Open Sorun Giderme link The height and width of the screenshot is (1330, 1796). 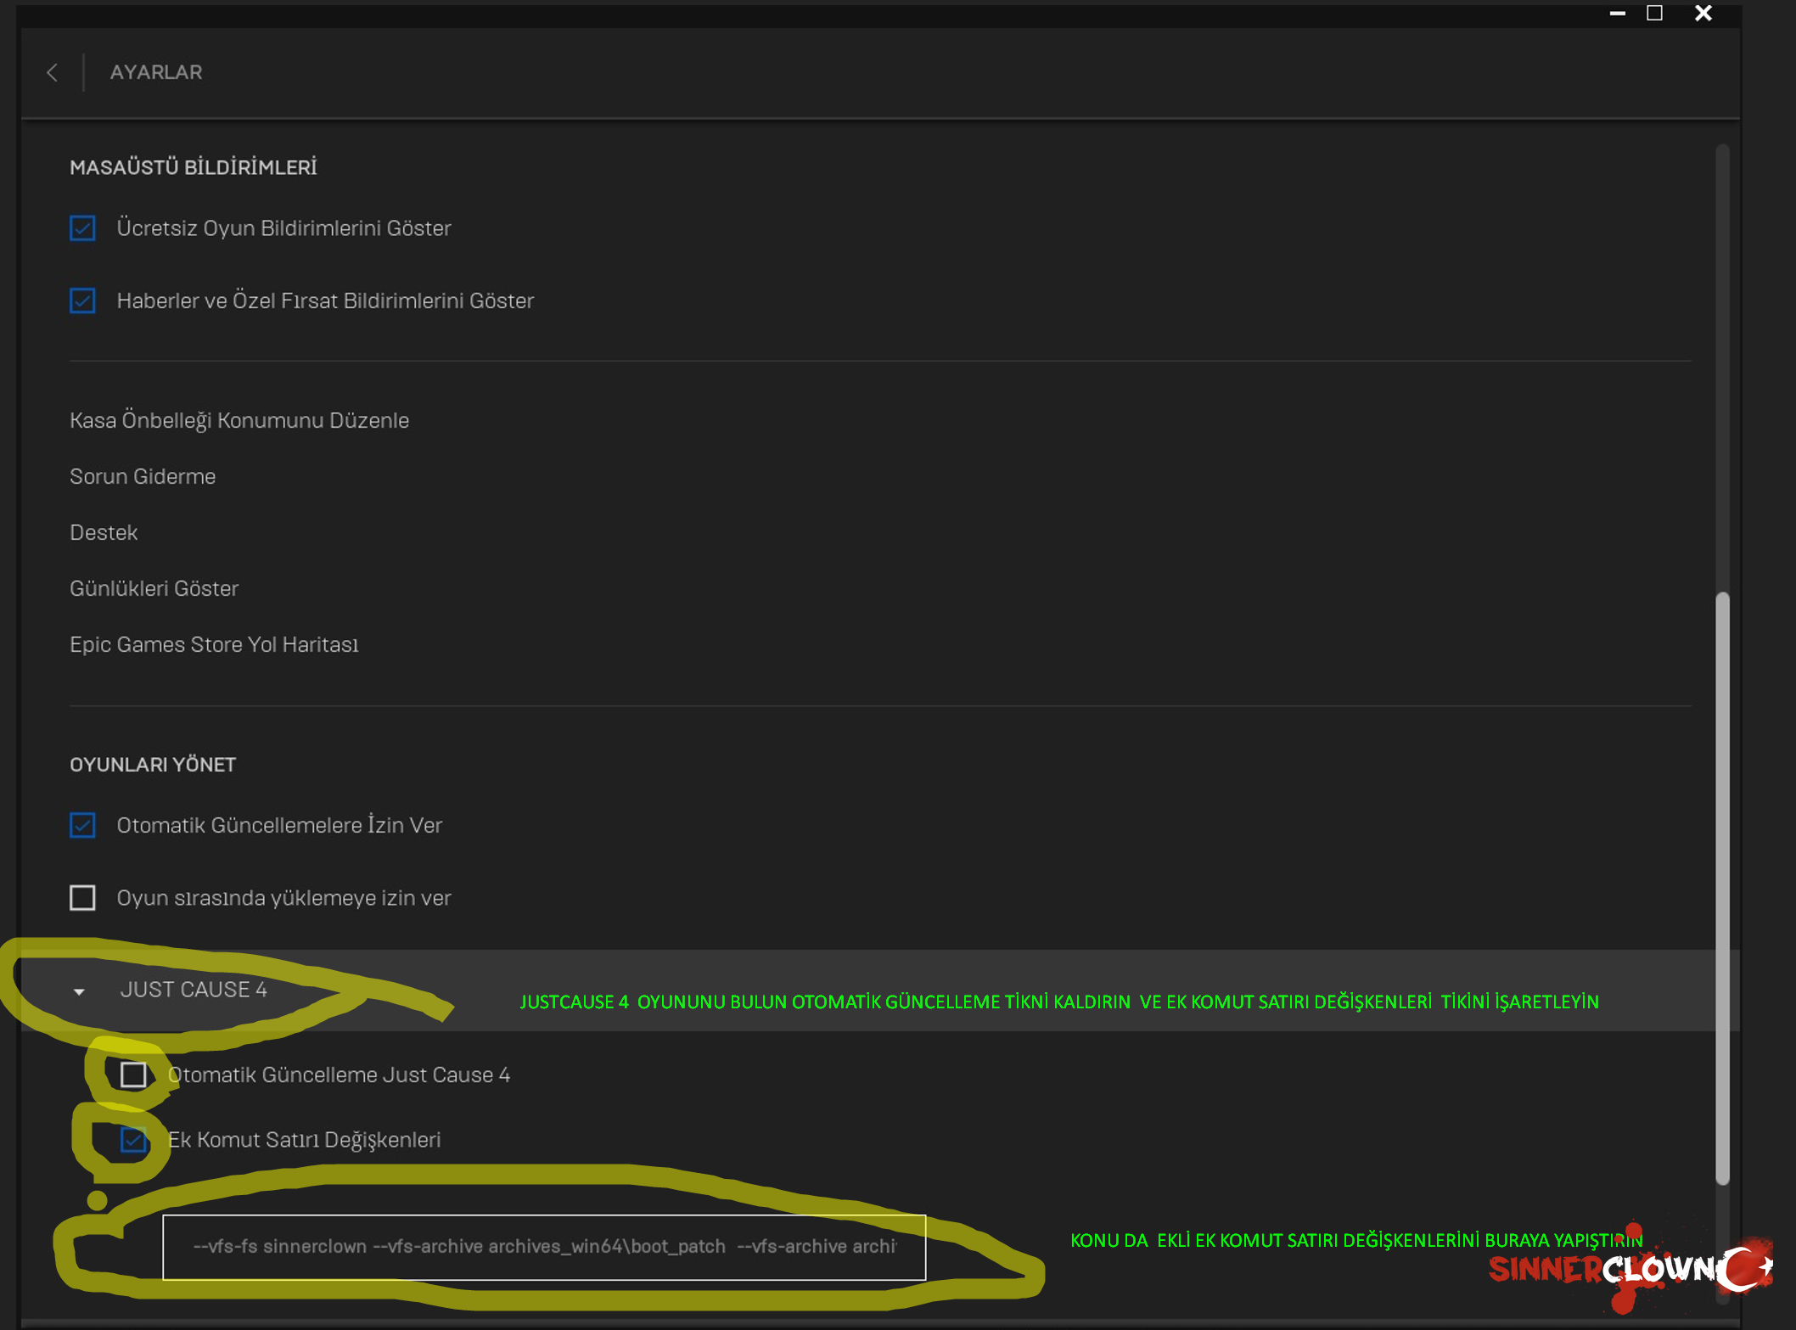[x=143, y=476]
